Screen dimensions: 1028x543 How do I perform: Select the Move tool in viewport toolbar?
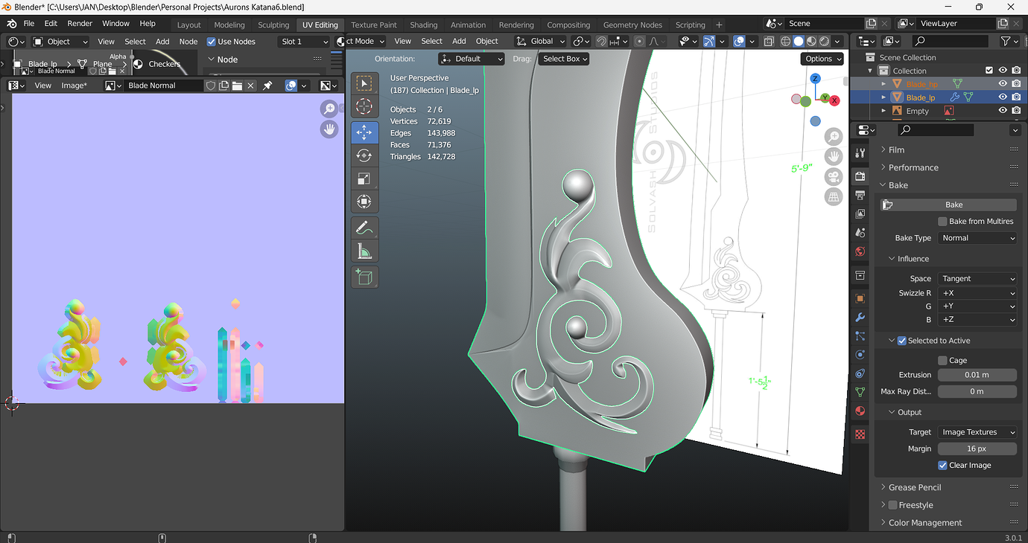[364, 132]
